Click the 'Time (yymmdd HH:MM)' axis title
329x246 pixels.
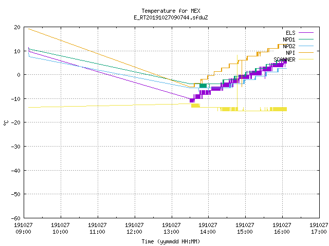171,241
